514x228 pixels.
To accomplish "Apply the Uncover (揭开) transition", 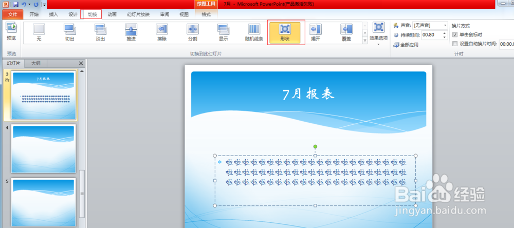I will (x=316, y=33).
